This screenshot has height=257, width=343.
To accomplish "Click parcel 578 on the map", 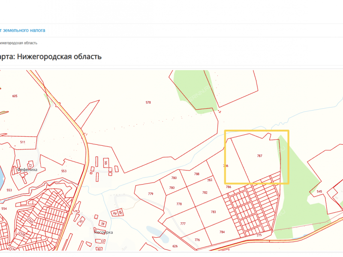I will 148,103.
